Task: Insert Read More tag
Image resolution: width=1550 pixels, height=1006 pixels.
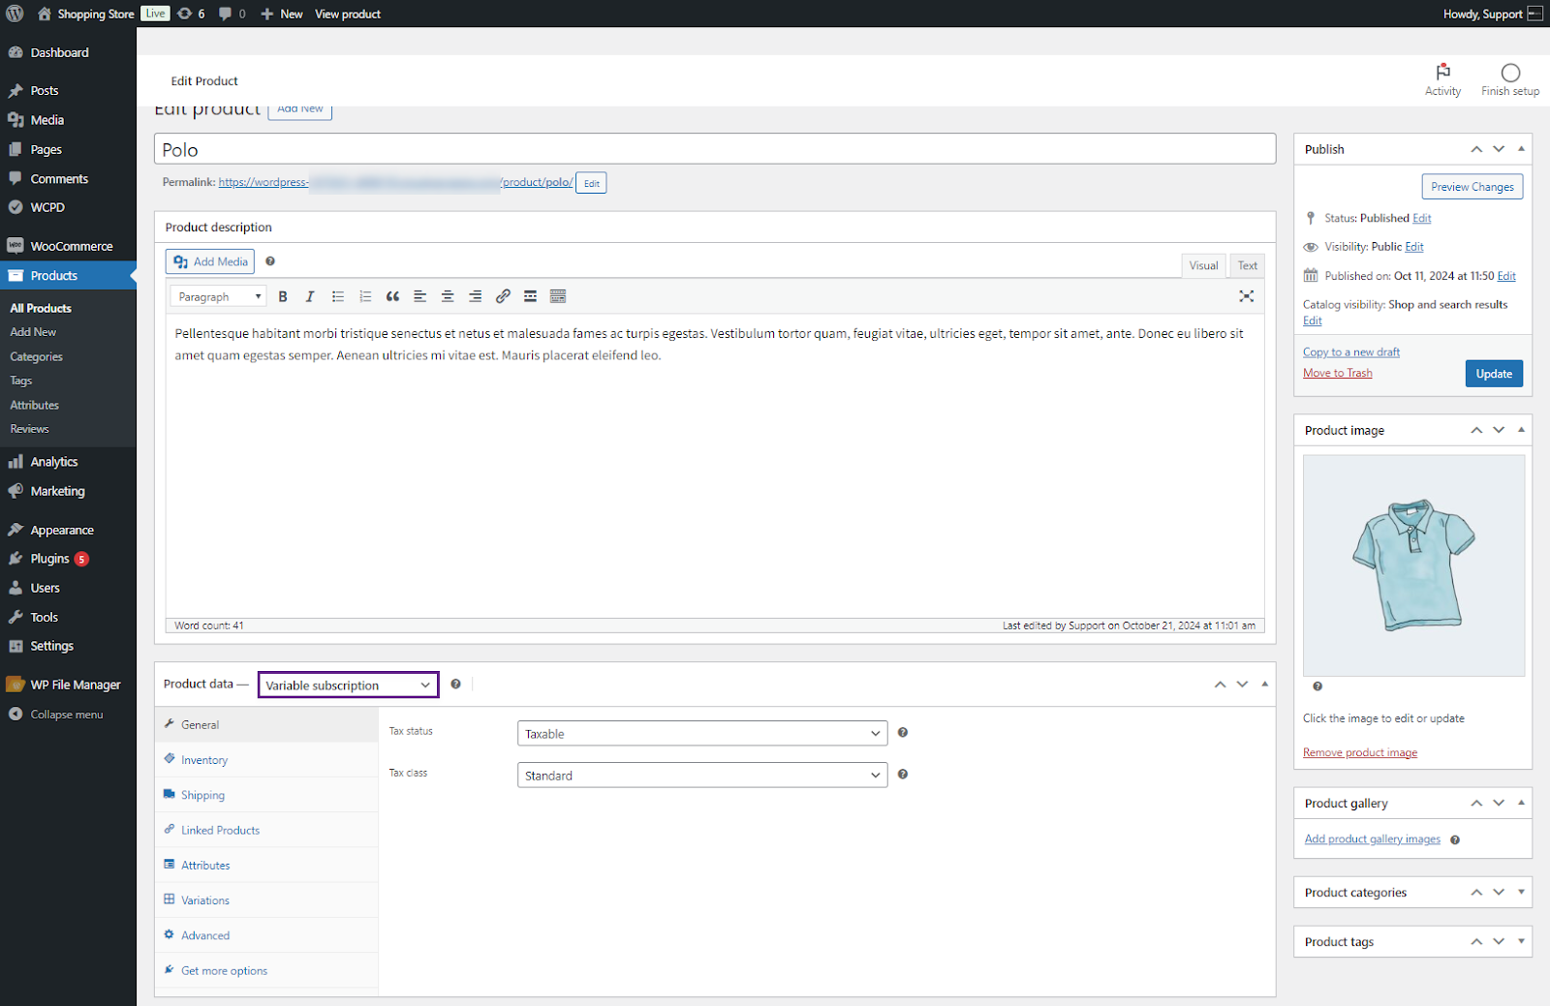Action: pyautogui.click(x=530, y=296)
